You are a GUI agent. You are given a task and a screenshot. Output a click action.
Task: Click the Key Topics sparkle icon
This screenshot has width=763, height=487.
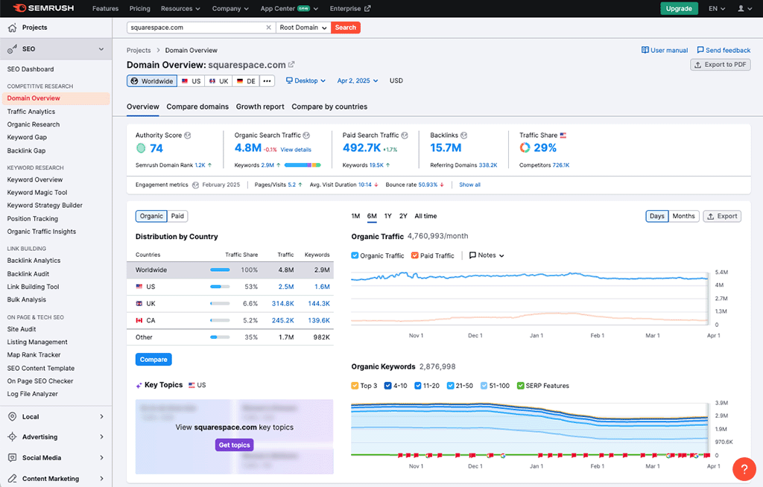click(x=139, y=385)
